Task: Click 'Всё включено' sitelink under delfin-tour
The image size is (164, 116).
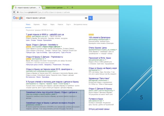Action: pos(31,77)
